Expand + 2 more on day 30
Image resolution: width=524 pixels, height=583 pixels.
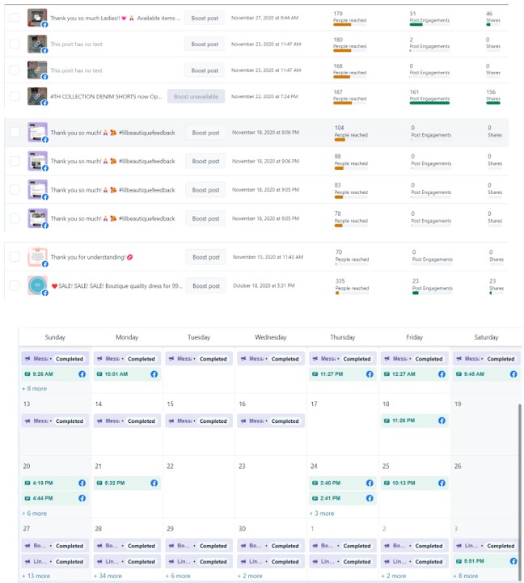[x=250, y=576]
